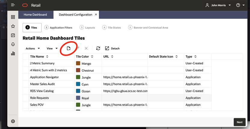The height and width of the screenshot is (129, 250).
Task: Open the dashboard grid sidebar icon
Action: coord(13,17)
